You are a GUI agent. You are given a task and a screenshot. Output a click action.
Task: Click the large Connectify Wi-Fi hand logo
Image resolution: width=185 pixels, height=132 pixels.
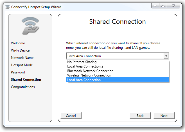point(30,26)
